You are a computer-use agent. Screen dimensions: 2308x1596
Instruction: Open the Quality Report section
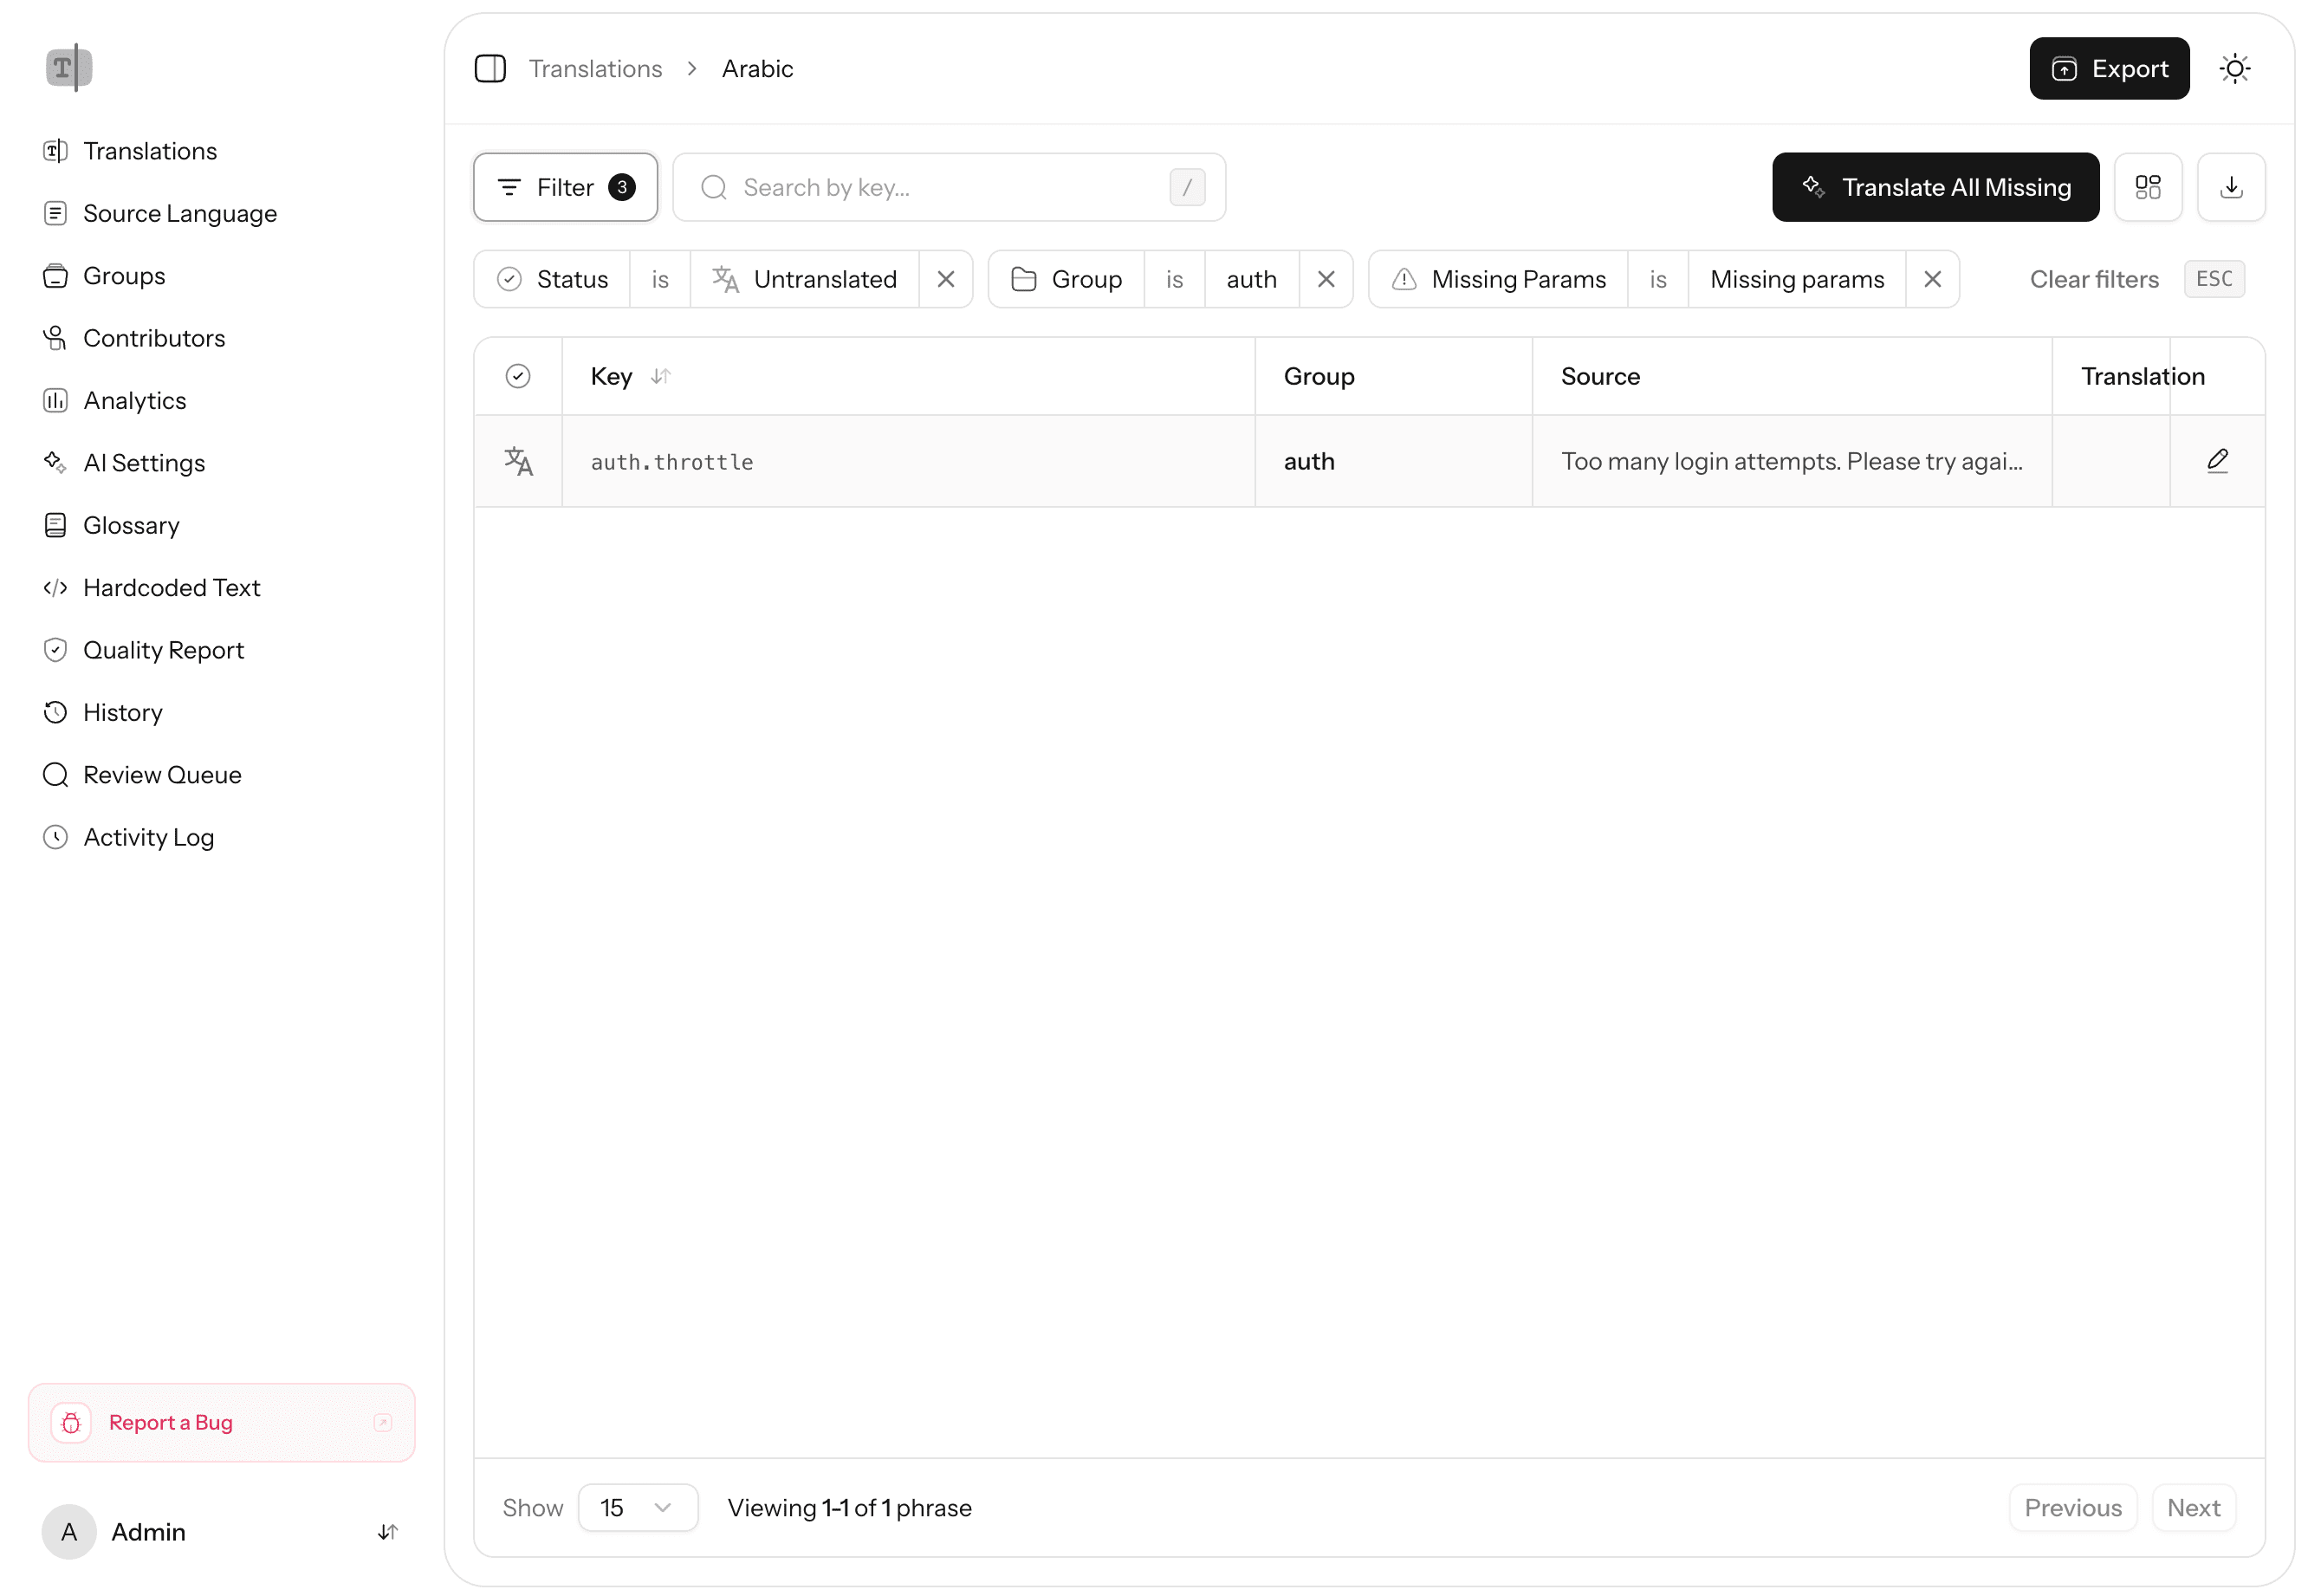coord(163,649)
